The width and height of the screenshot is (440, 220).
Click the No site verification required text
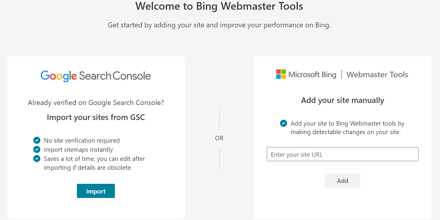click(x=82, y=141)
